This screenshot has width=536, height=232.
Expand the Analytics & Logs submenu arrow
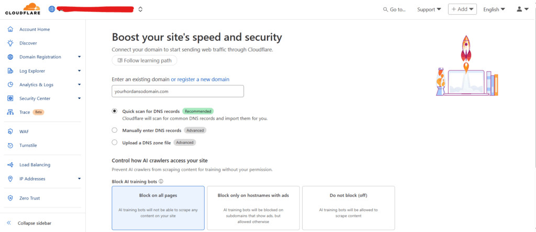pyautogui.click(x=80, y=85)
